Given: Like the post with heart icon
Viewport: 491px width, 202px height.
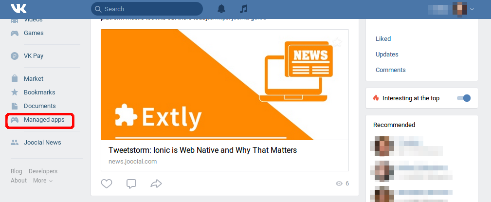Looking at the screenshot, I should [107, 184].
